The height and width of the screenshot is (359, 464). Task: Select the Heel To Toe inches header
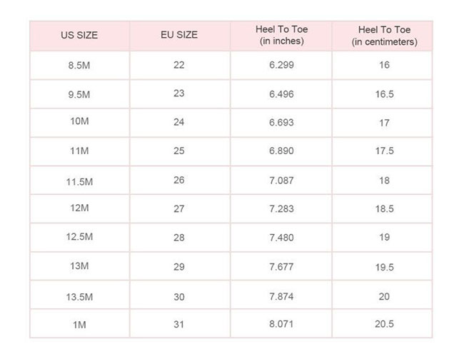click(281, 36)
